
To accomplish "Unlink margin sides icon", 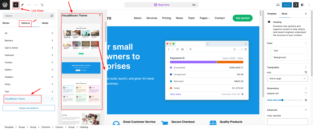I will coord(306,94).
